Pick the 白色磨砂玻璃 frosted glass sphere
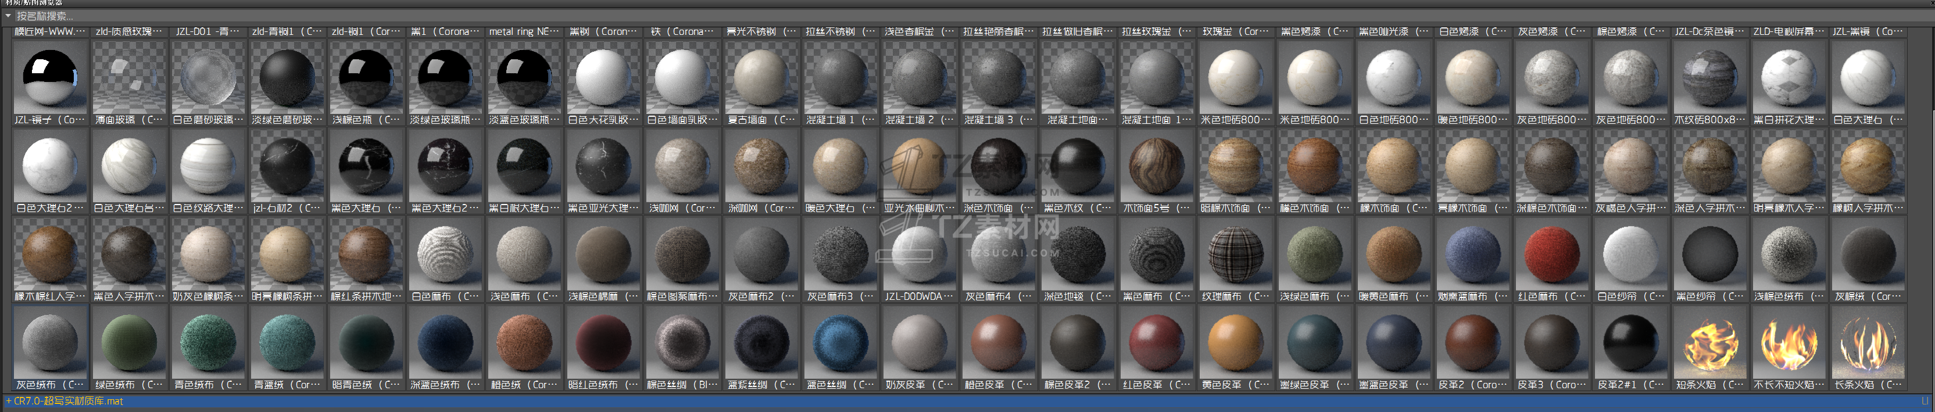 208,78
